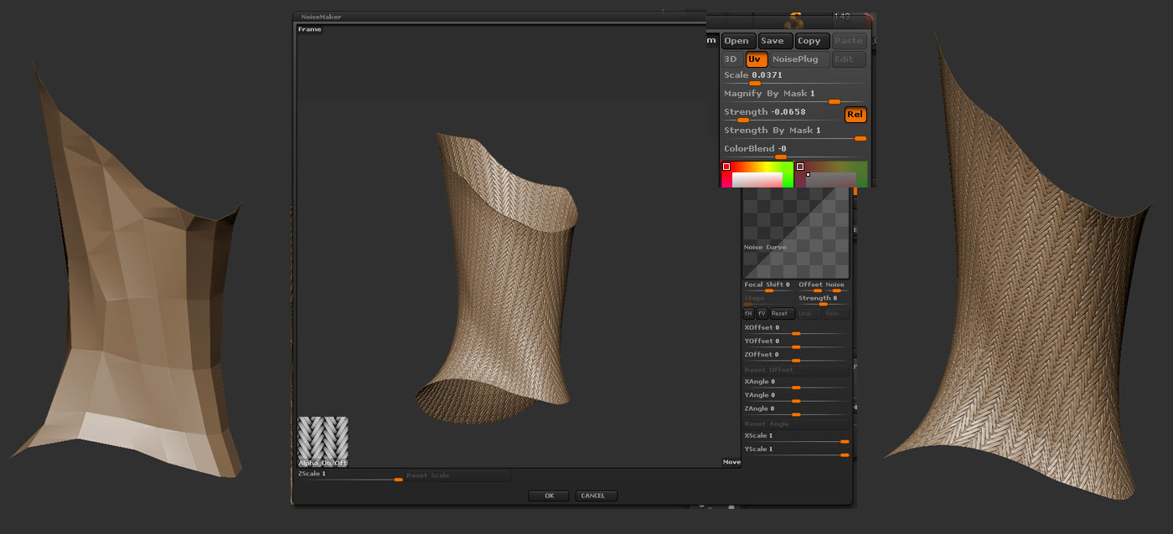Open the NoisePlug plugin selector
The height and width of the screenshot is (534, 1173).
point(799,59)
